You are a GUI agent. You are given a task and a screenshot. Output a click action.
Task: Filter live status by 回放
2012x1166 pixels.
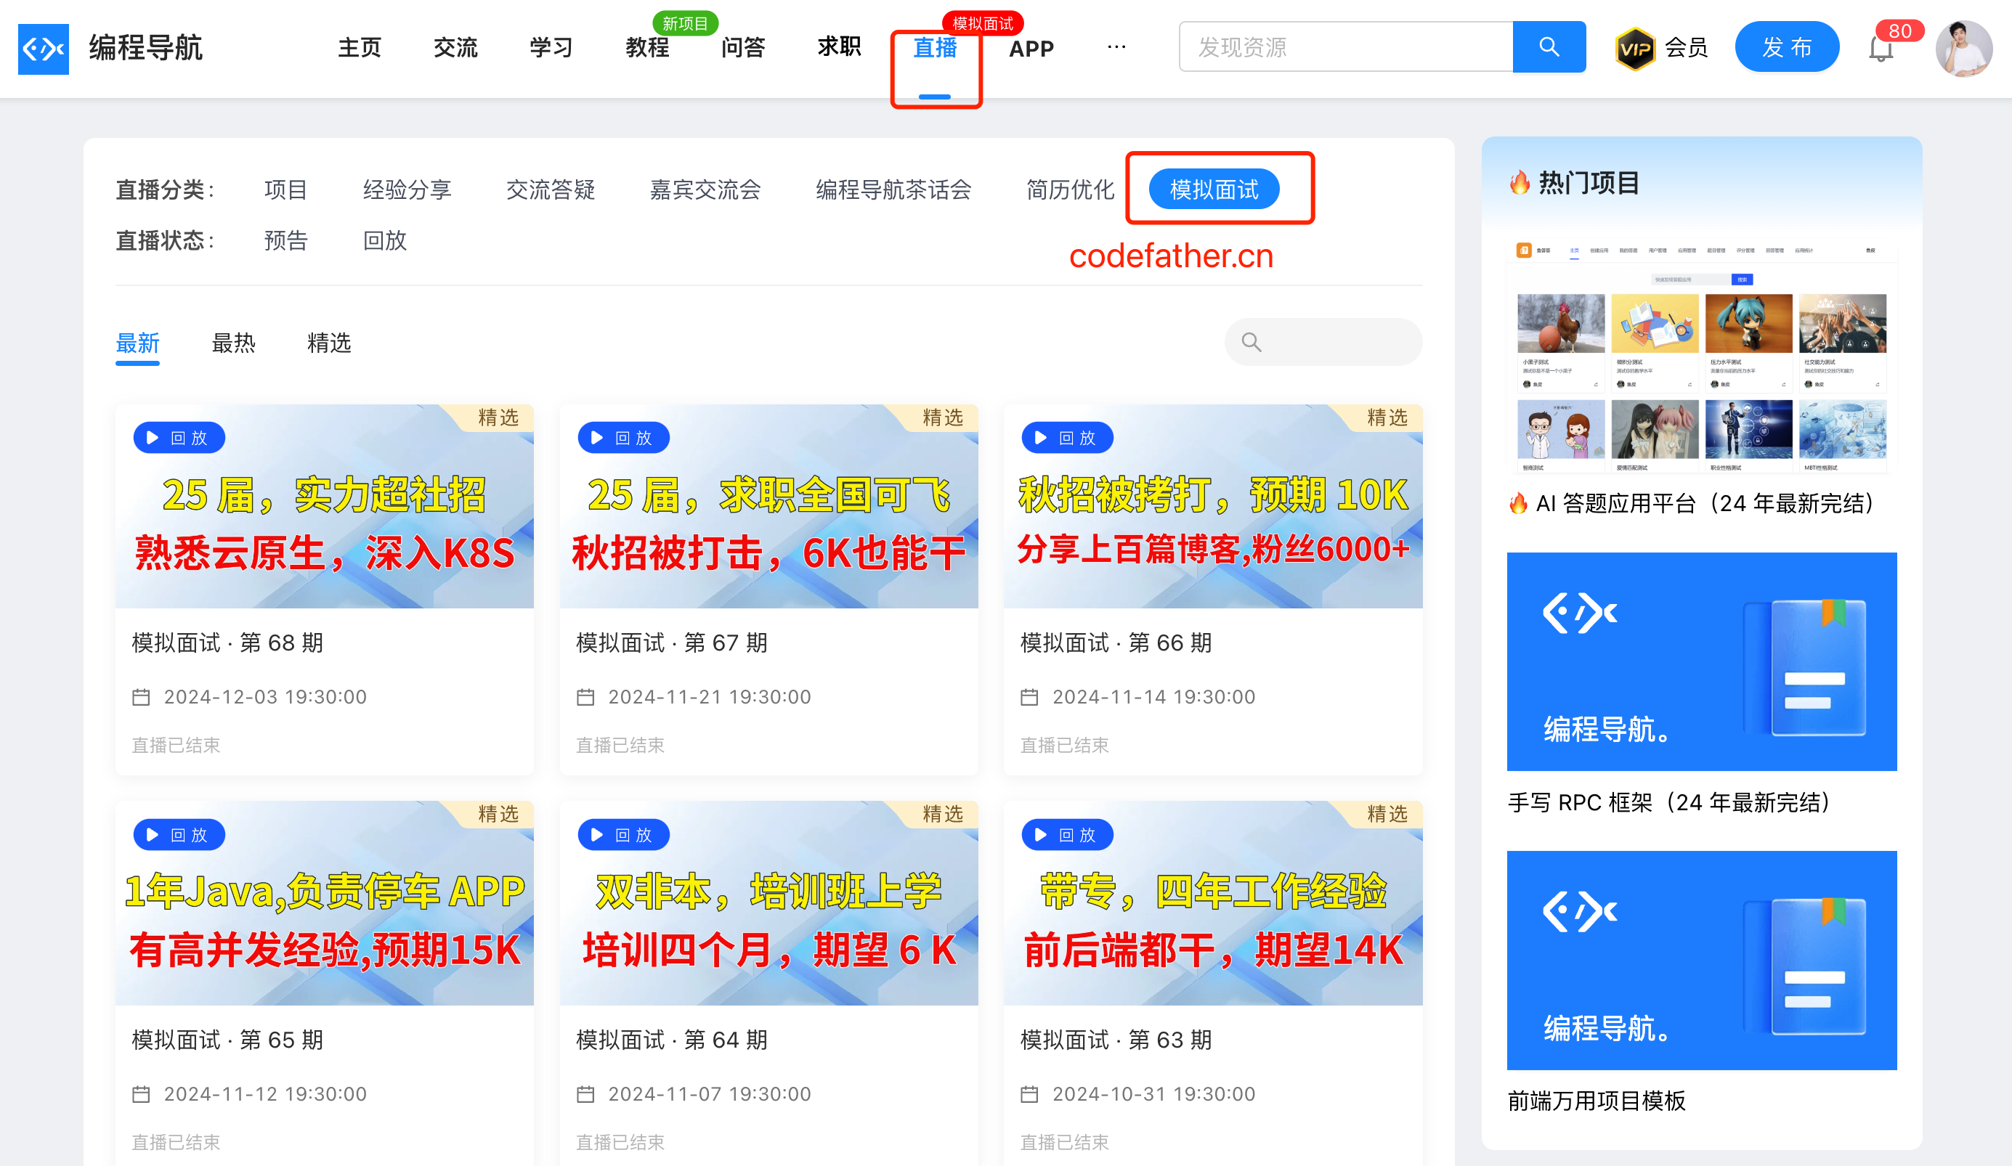pyautogui.click(x=385, y=240)
